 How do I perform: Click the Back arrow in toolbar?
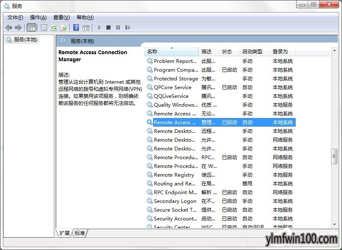9,27
